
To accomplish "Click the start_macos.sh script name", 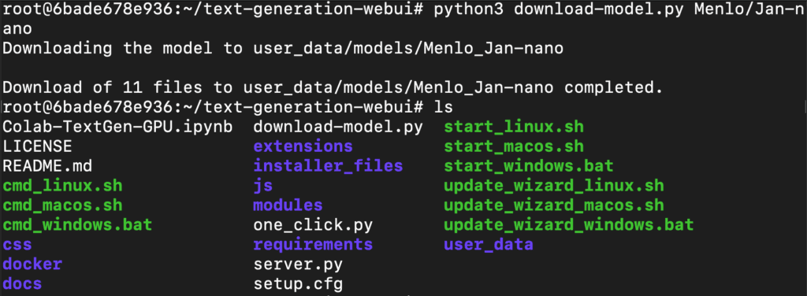I will (514, 146).
